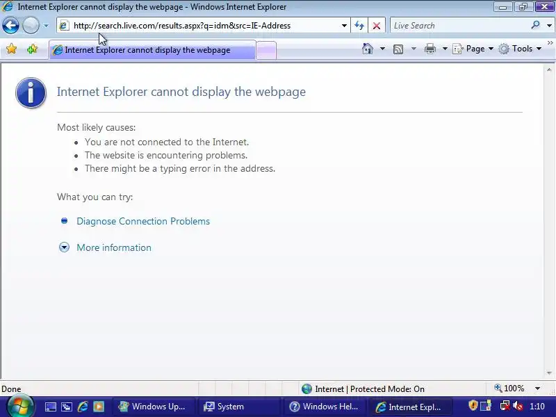Click the taskbar clock showing 1:10
Screen dimensions: 556x417
(537, 407)
